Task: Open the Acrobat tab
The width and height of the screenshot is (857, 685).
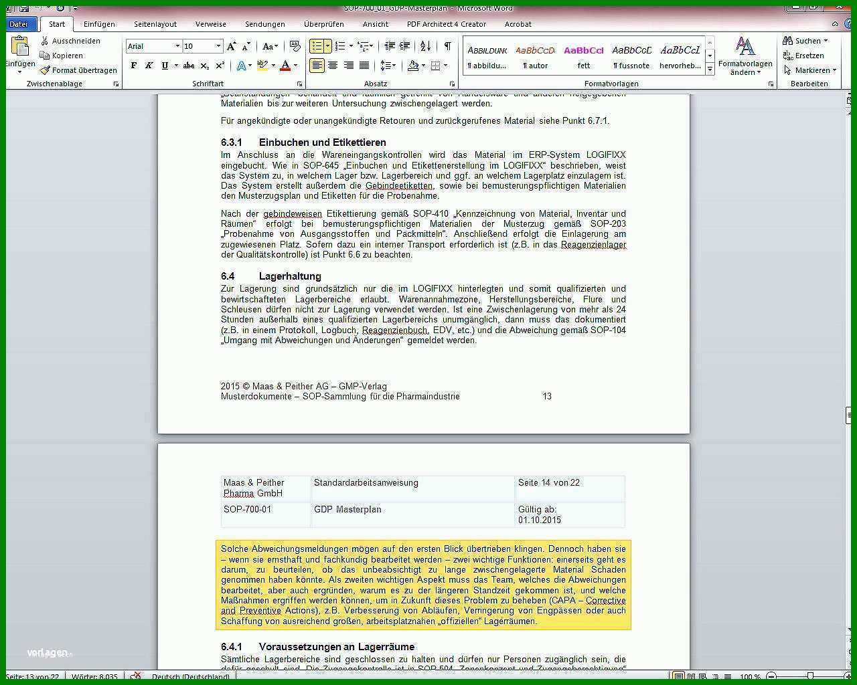Action: click(x=518, y=24)
